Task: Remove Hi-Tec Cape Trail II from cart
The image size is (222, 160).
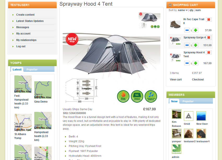Action: pyautogui.click(x=209, y=19)
